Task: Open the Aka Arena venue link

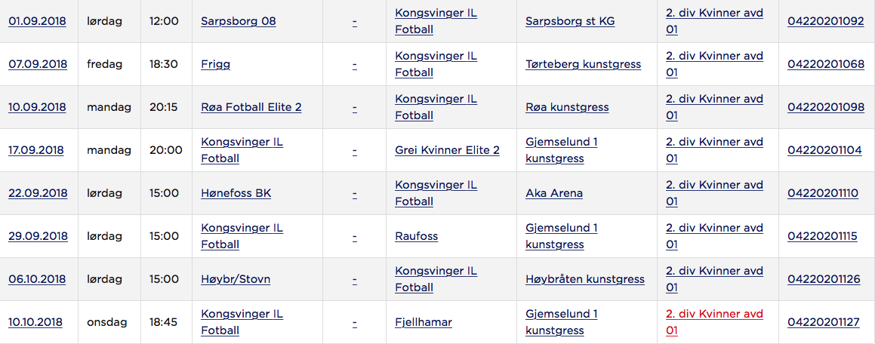Action: [x=554, y=193]
